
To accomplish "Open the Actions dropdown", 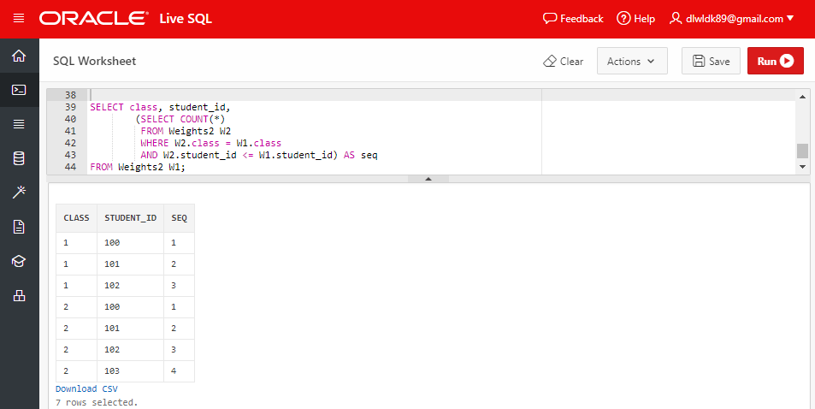I will pos(632,61).
